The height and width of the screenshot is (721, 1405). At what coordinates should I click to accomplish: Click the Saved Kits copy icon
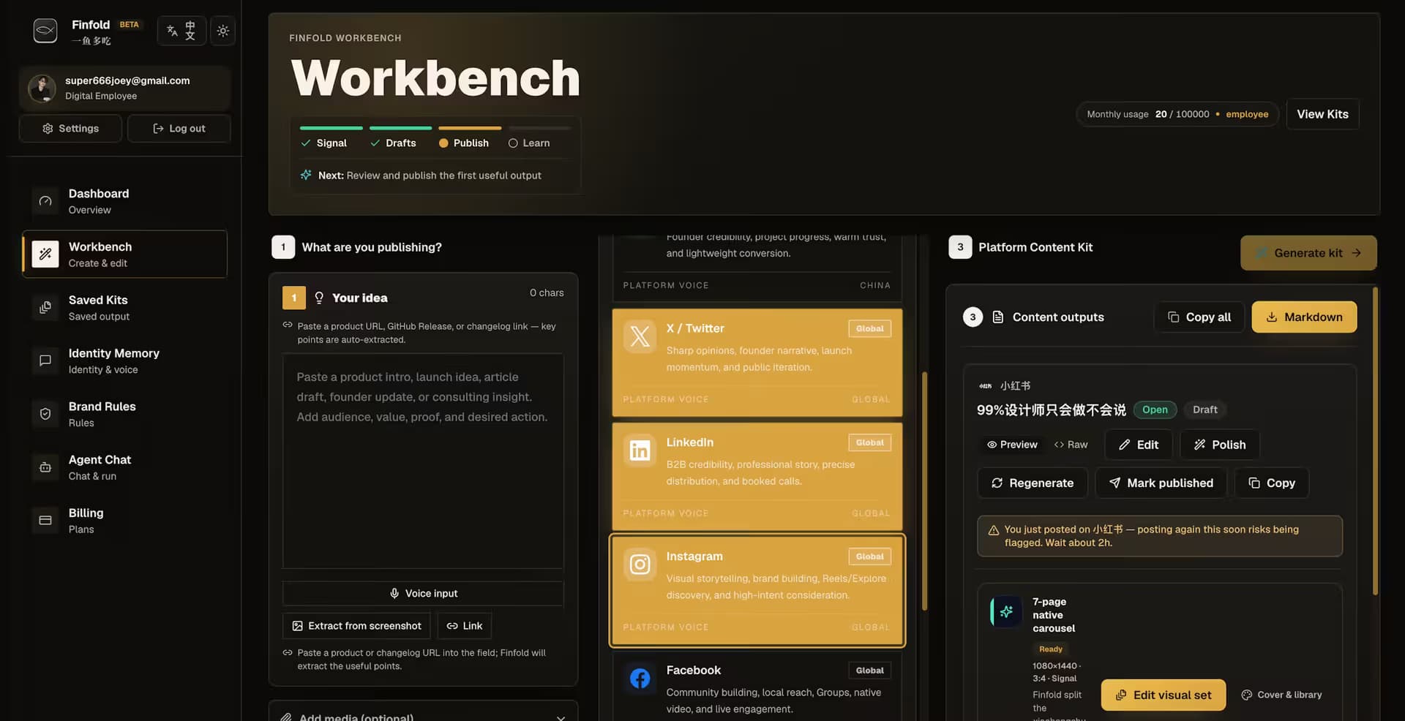pos(45,308)
